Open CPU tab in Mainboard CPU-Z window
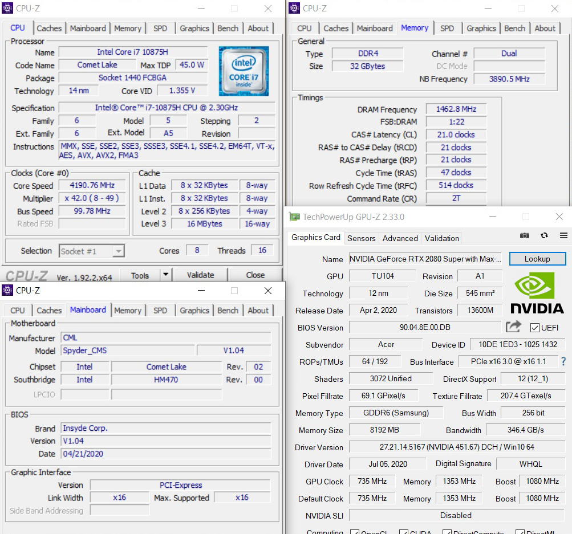 click(x=18, y=311)
